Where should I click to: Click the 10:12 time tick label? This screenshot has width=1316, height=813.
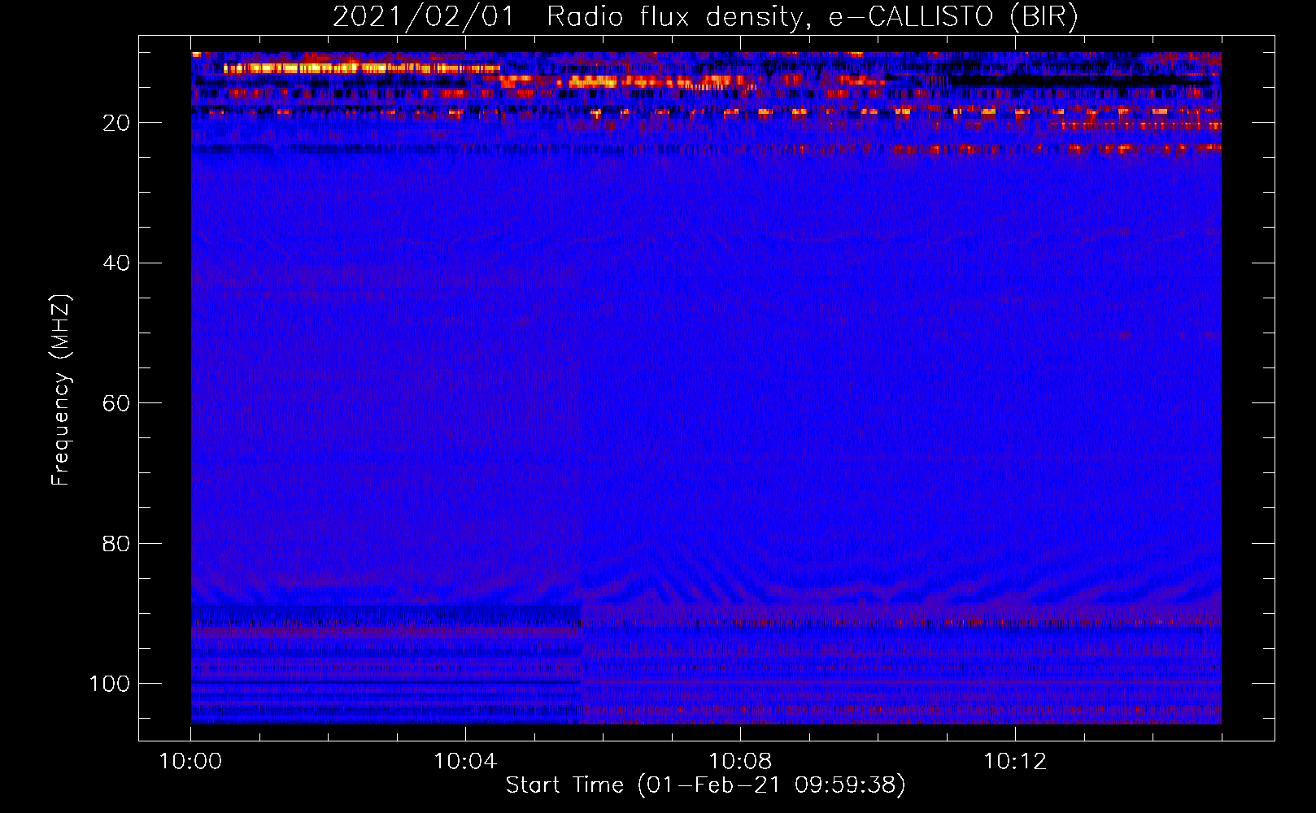[1015, 762]
